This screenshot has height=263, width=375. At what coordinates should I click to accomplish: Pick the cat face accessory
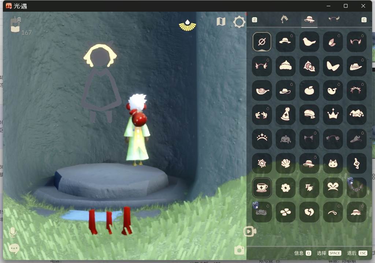pos(333,164)
